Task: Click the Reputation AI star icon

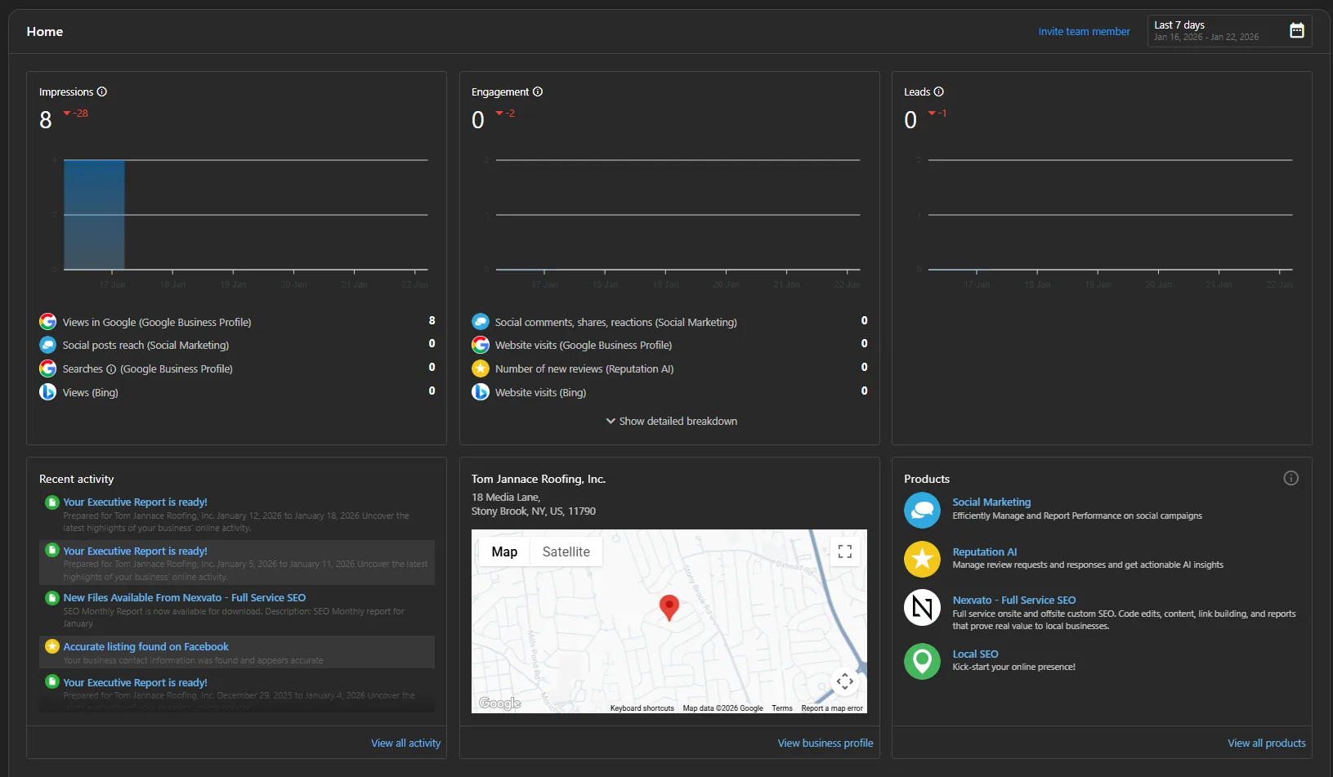Action: [922, 559]
